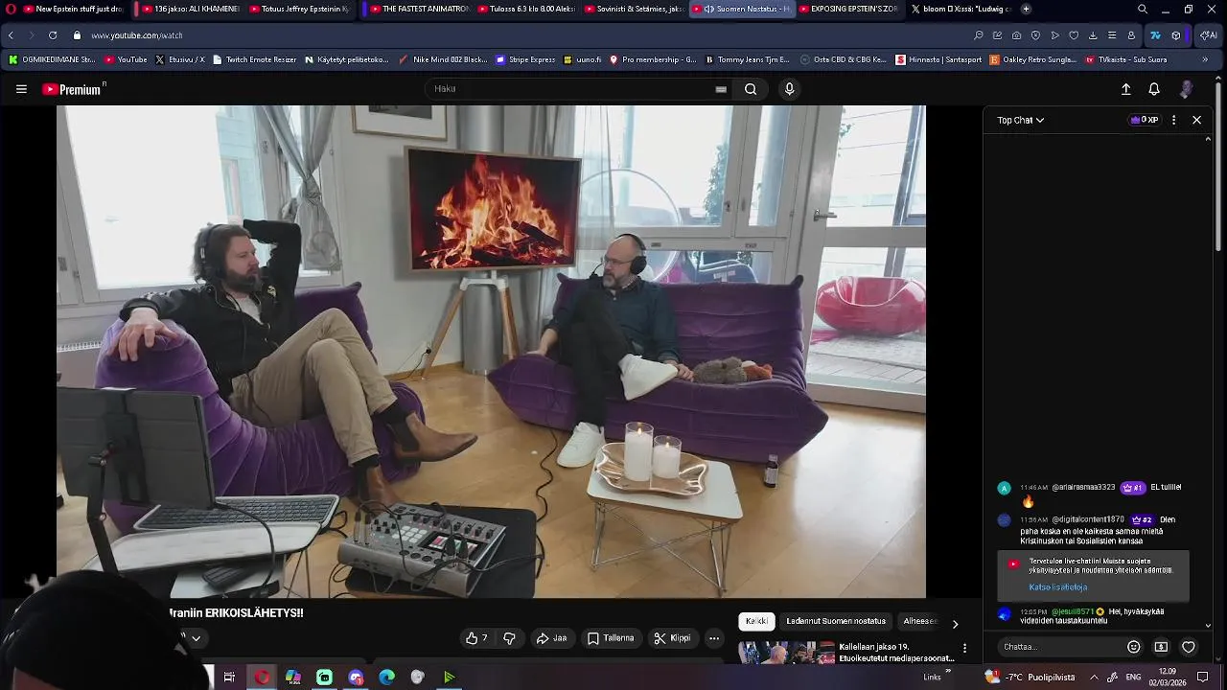The image size is (1227, 690).
Task: Share the video with Jaa button
Action: (x=551, y=638)
